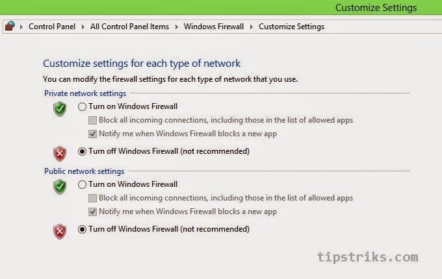Expand breadcrumb arrow after Control Panel
Screen dimensions: 442x279
(x=83, y=27)
